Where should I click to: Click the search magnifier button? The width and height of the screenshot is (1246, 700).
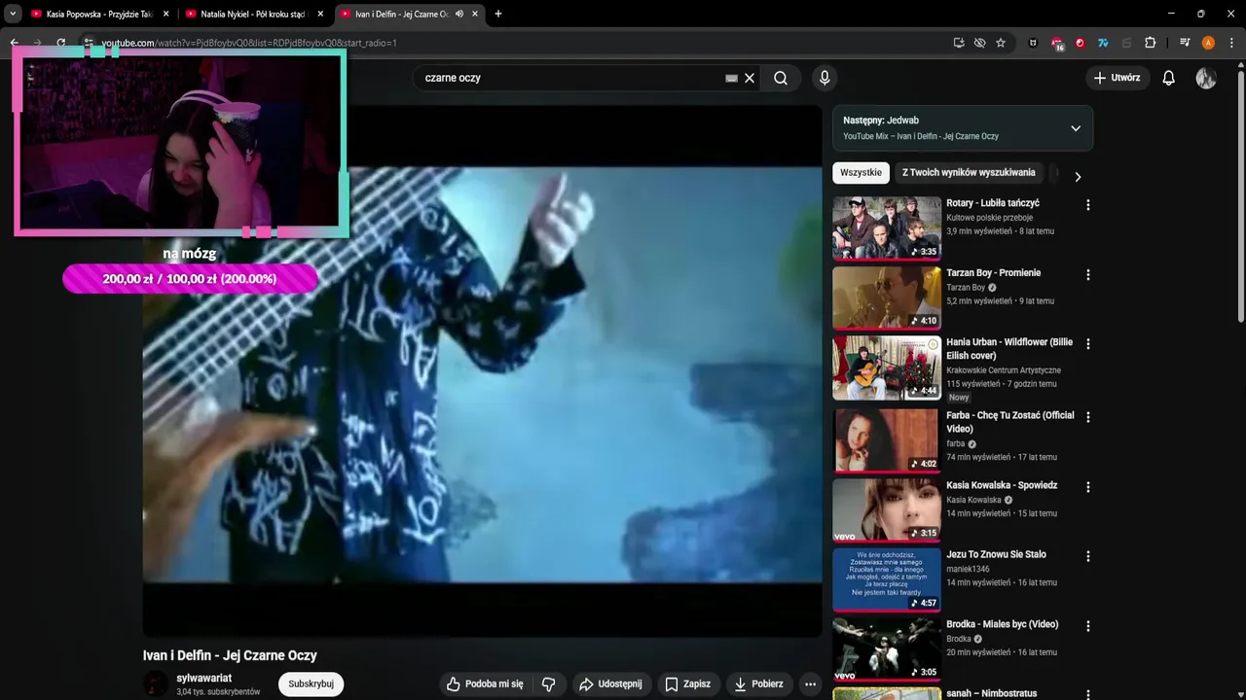781,78
